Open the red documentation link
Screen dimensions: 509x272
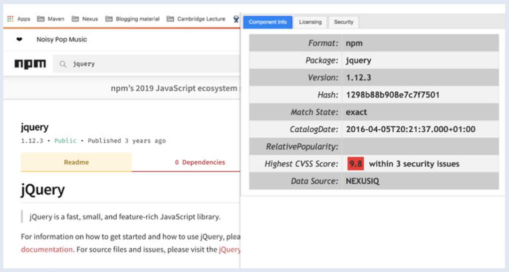47,249
